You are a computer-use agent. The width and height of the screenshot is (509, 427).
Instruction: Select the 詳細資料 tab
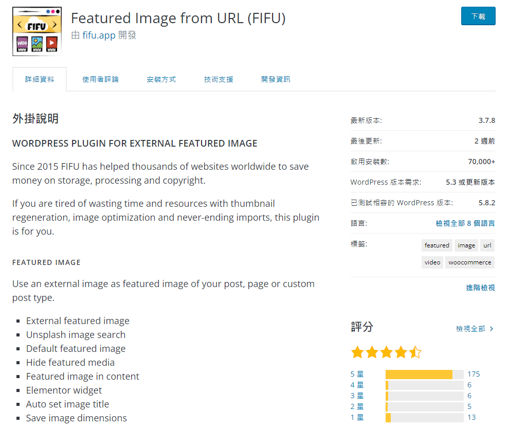pos(40,79)
